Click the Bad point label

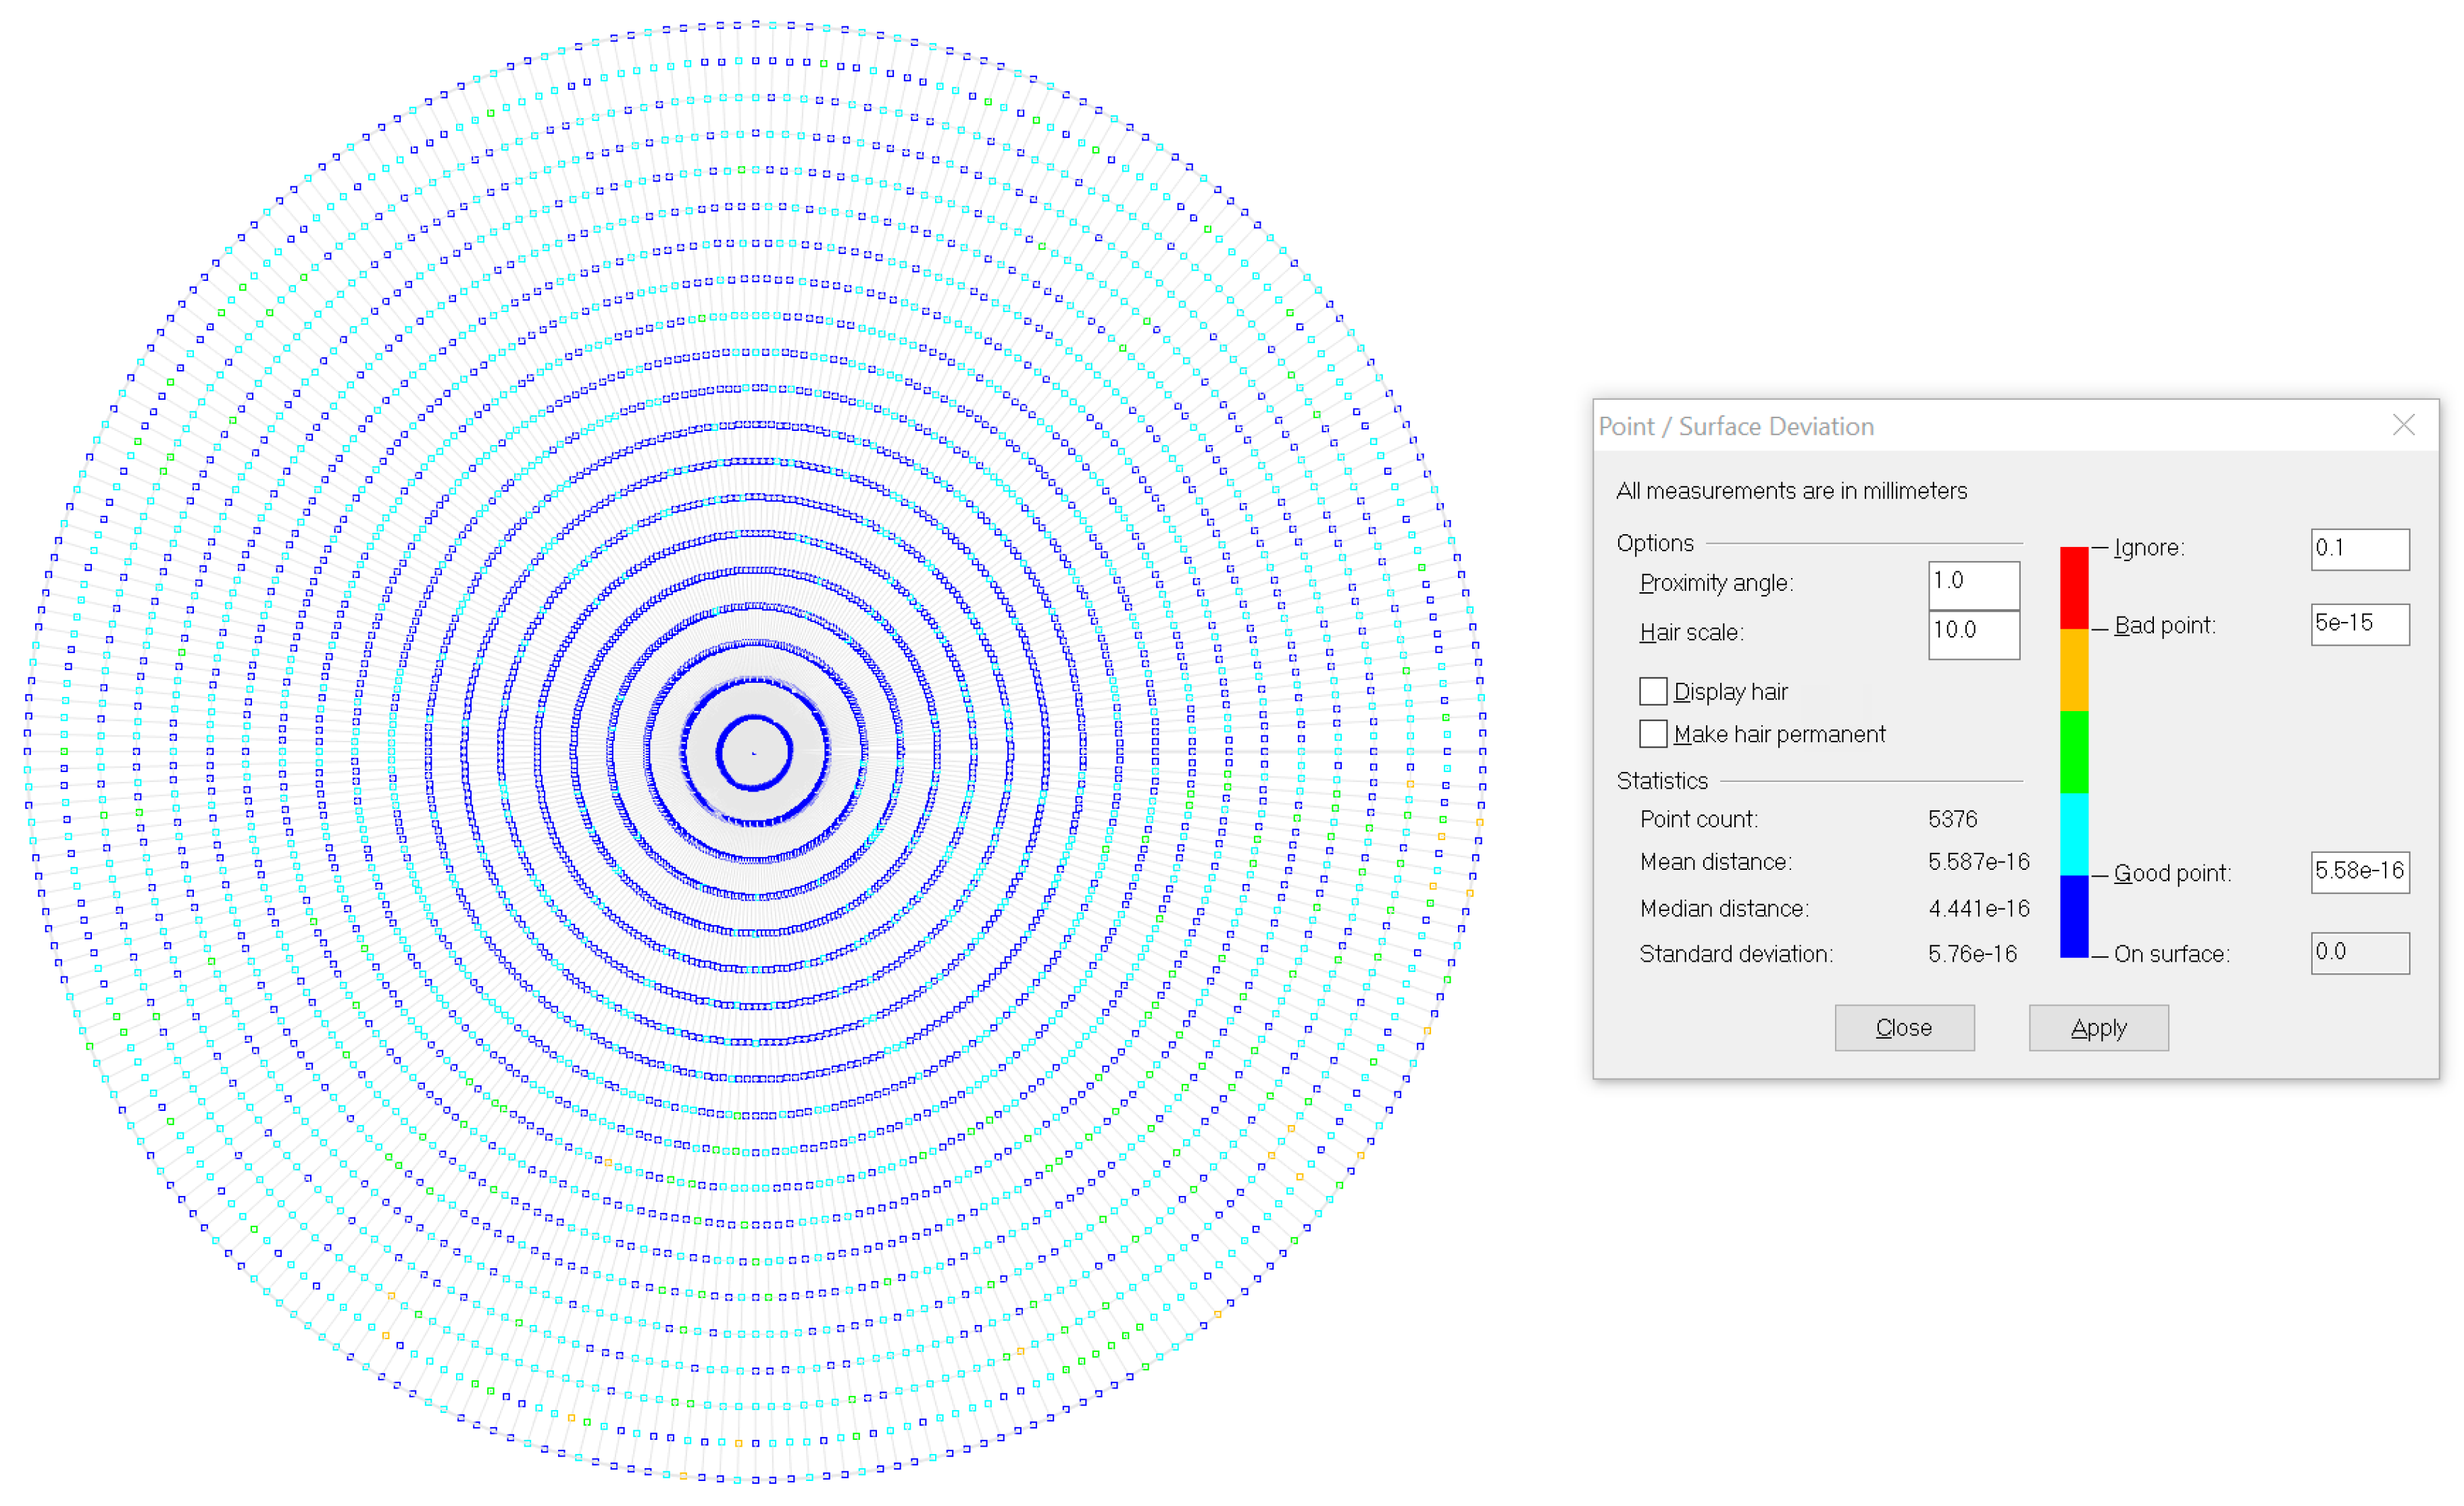[x=2165, y=625]
